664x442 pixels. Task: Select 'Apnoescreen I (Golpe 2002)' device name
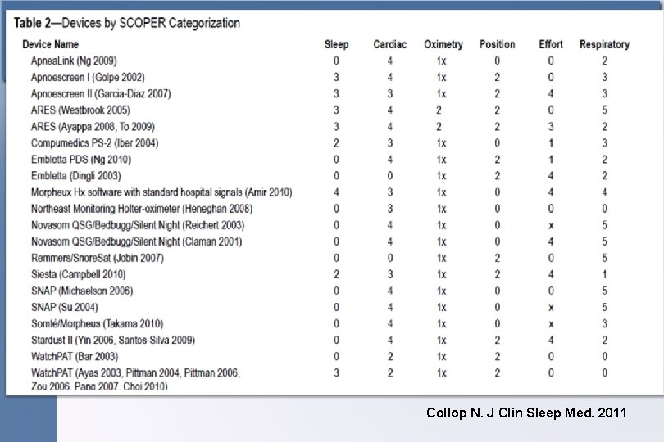(x=88, y=78)
